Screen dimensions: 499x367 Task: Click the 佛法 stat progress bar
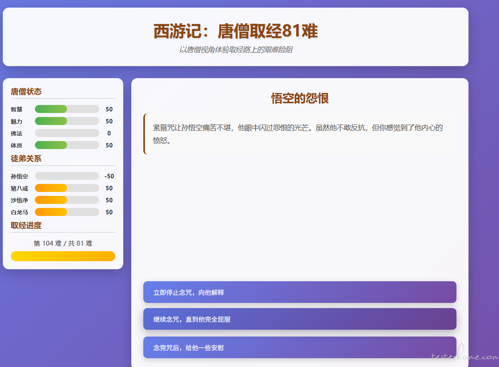pos(67,133)
